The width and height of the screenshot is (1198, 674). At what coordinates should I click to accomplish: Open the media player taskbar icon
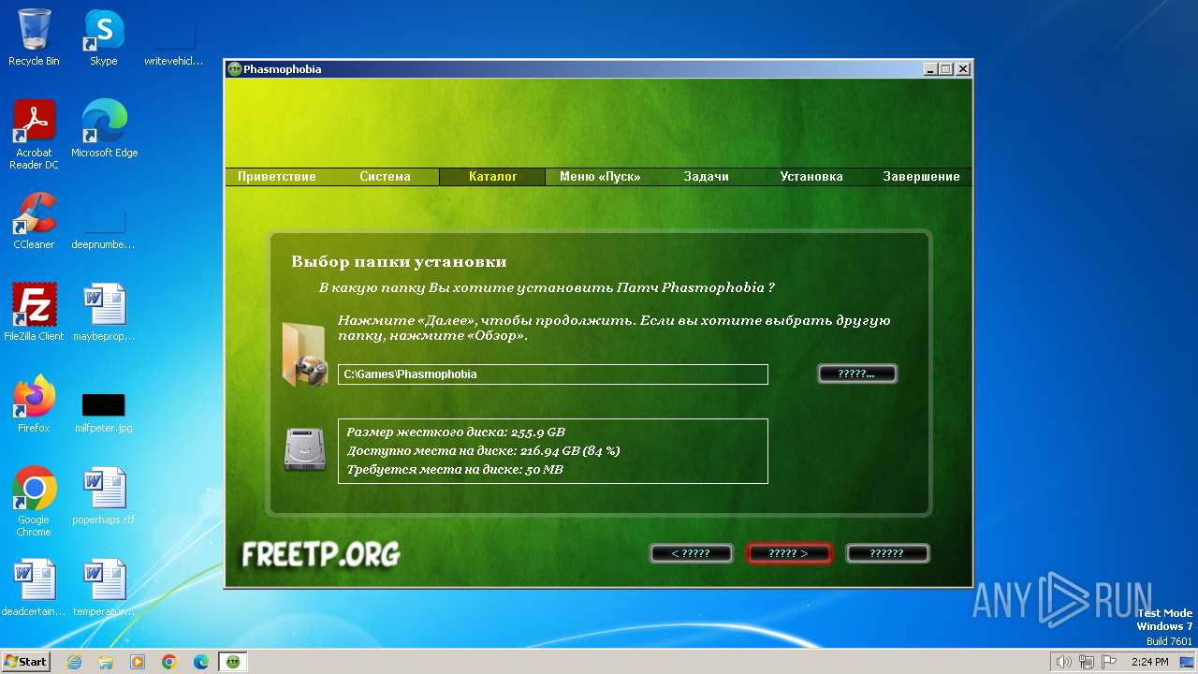[138, 662]
